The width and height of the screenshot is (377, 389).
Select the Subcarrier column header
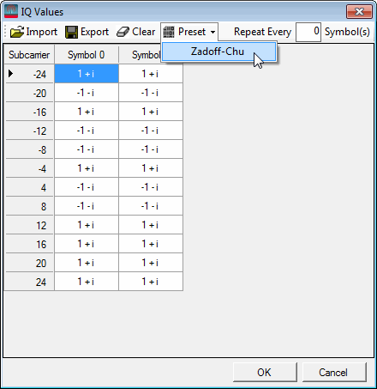click(29, 54)
